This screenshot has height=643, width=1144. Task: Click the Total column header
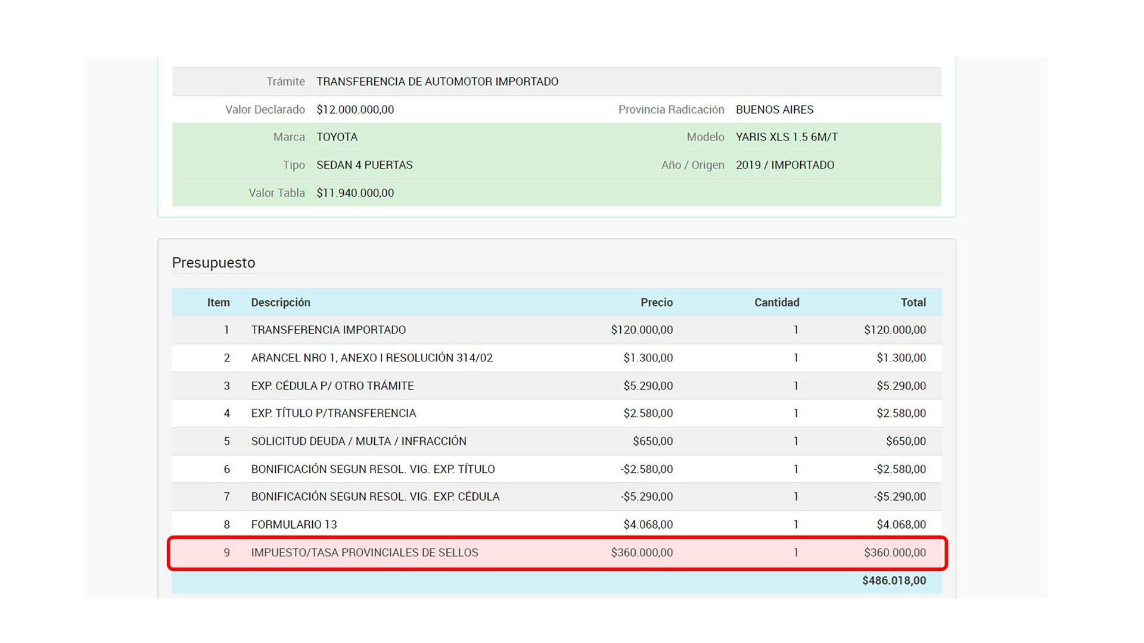(x=913, y=302)
